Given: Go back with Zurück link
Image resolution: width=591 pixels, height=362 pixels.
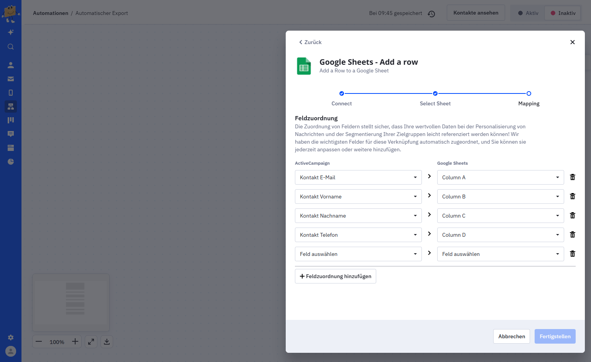Looking at the screenshot, I should tap(310, 42).
